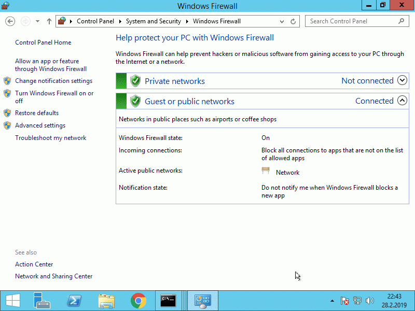The image size is (415, 311).
Task: Open Action Center link
Action: 34,264
